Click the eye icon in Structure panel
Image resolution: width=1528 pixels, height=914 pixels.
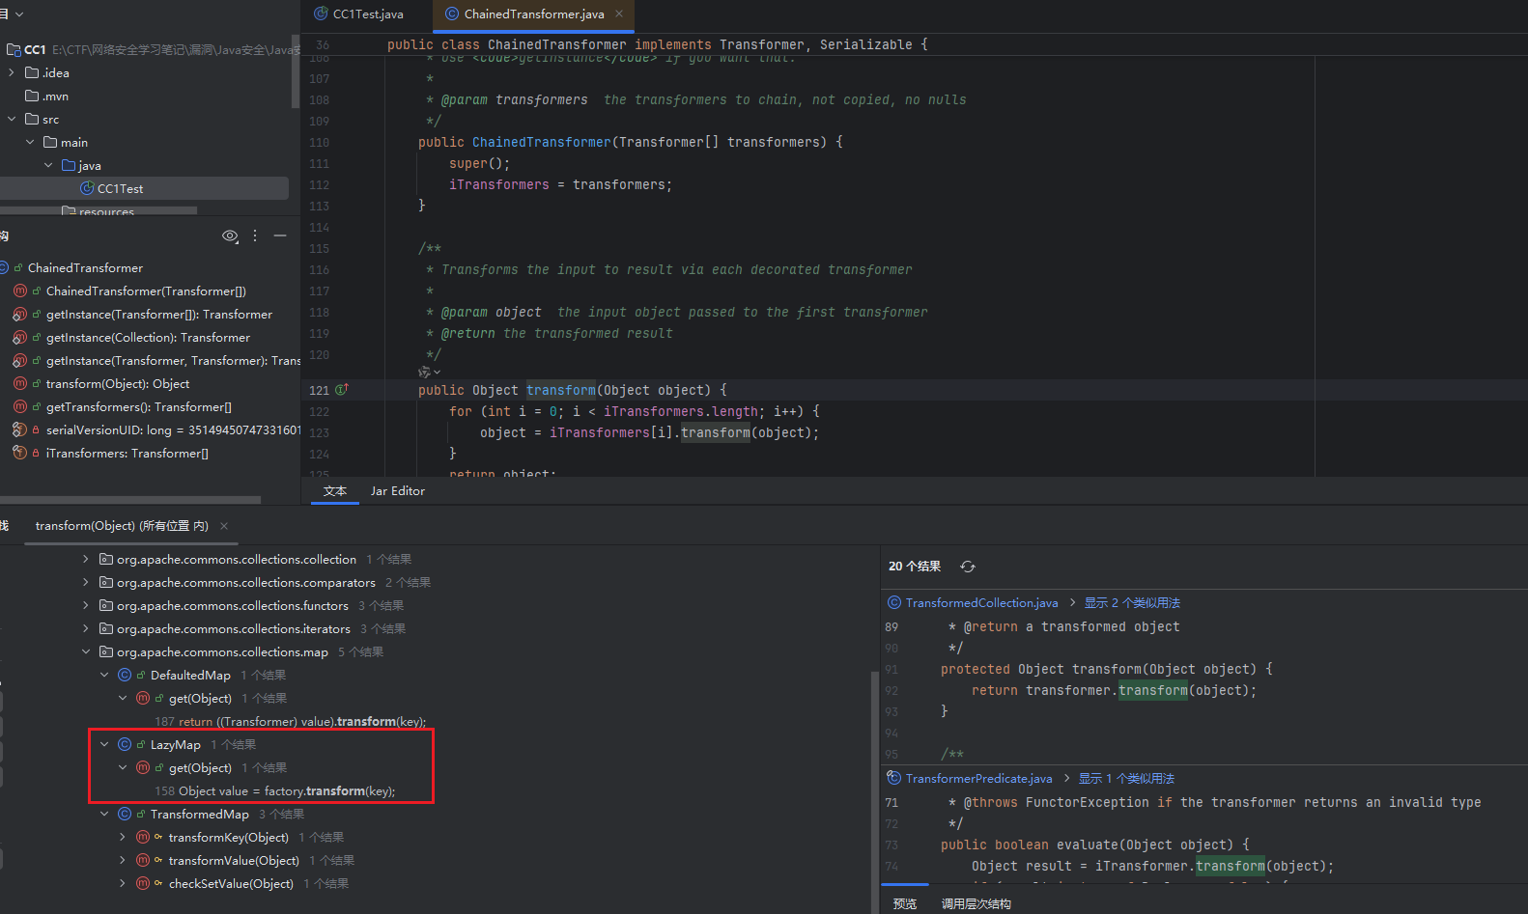click(x=230, y=235)
